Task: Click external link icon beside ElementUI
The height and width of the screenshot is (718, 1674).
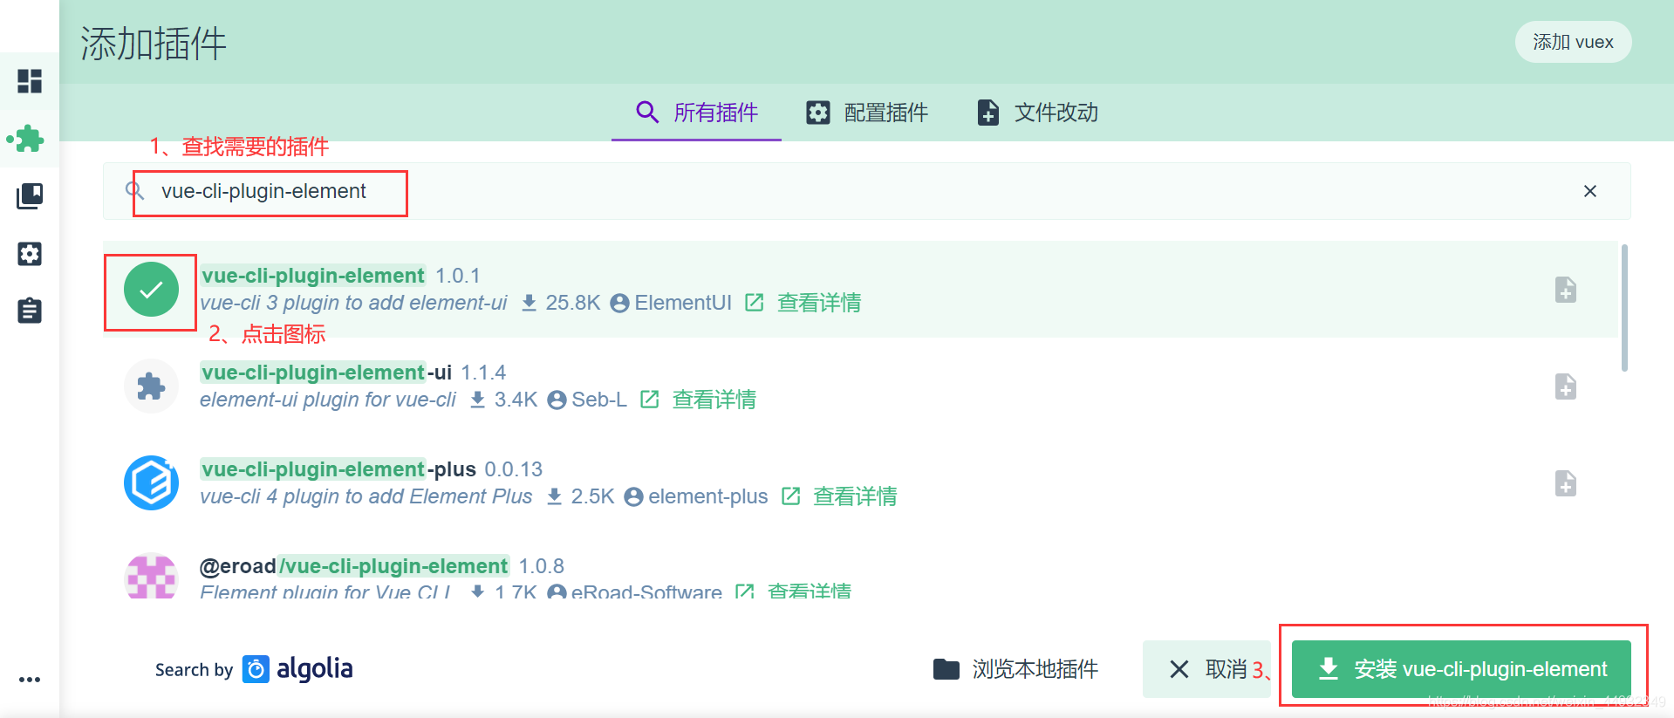Action: click(755, 303)
